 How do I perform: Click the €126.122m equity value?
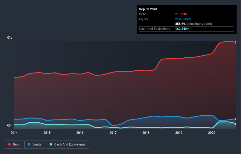pyautogui.click(x=183, y=19)
